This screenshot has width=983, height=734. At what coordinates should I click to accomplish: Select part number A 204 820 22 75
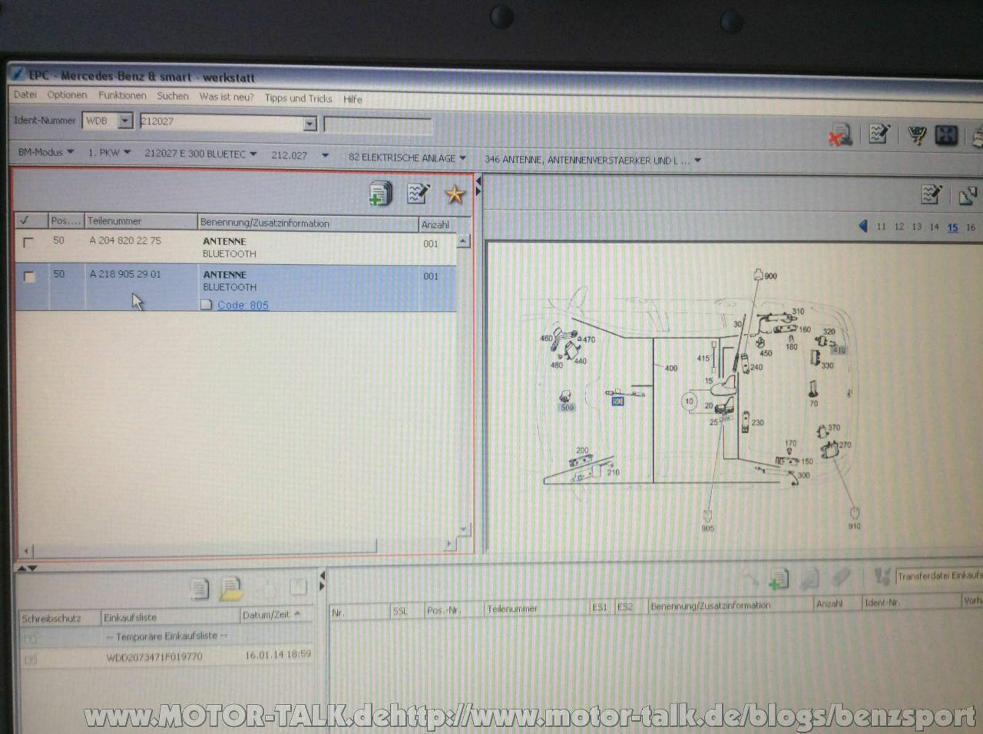tap(125, 241)
